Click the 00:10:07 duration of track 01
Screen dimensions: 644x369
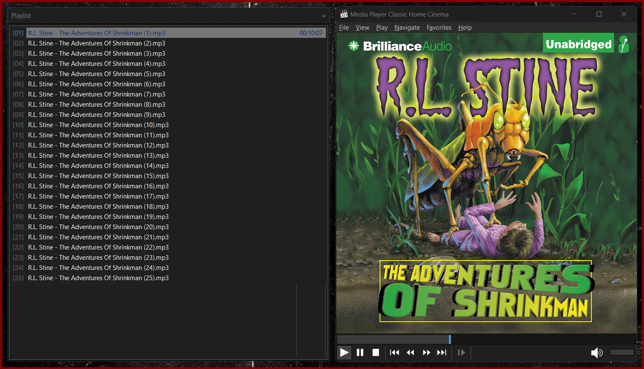(x=311, y=33)
